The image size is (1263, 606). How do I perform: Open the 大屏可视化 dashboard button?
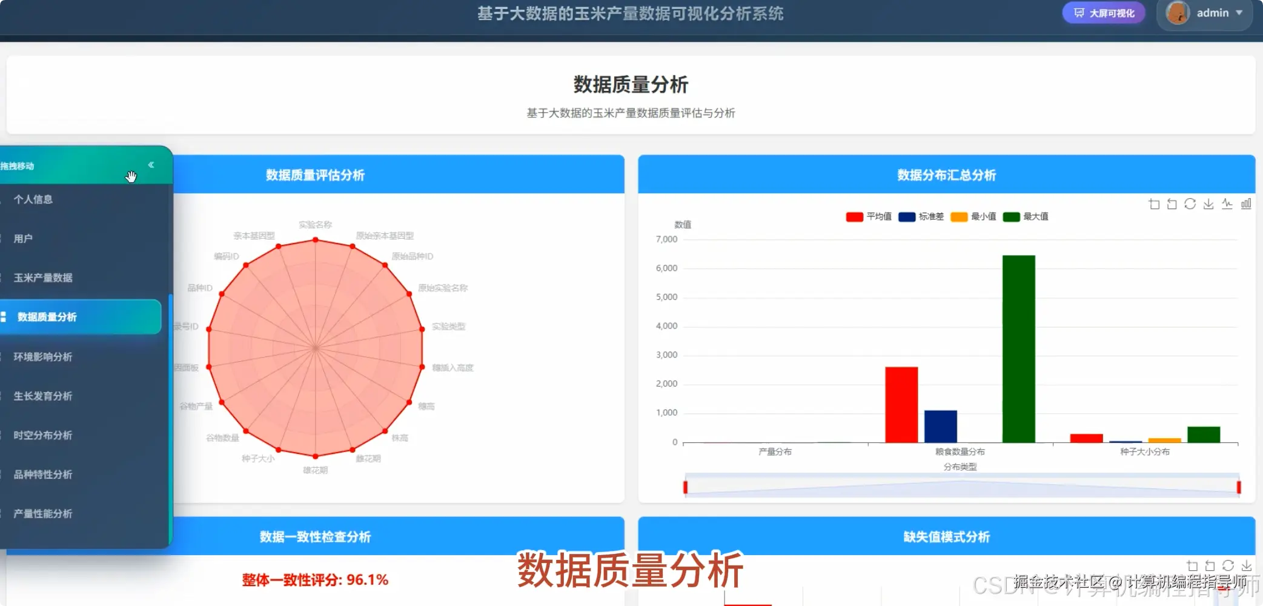click(x=1104, y=13)
